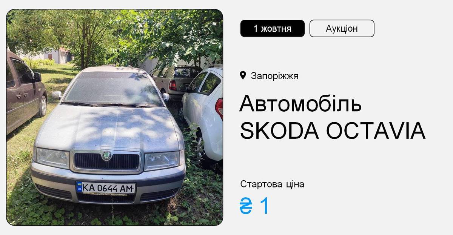453x235 pixels.
Task: Click the blue hryvnia currency symbol
Action: [246, 207]
